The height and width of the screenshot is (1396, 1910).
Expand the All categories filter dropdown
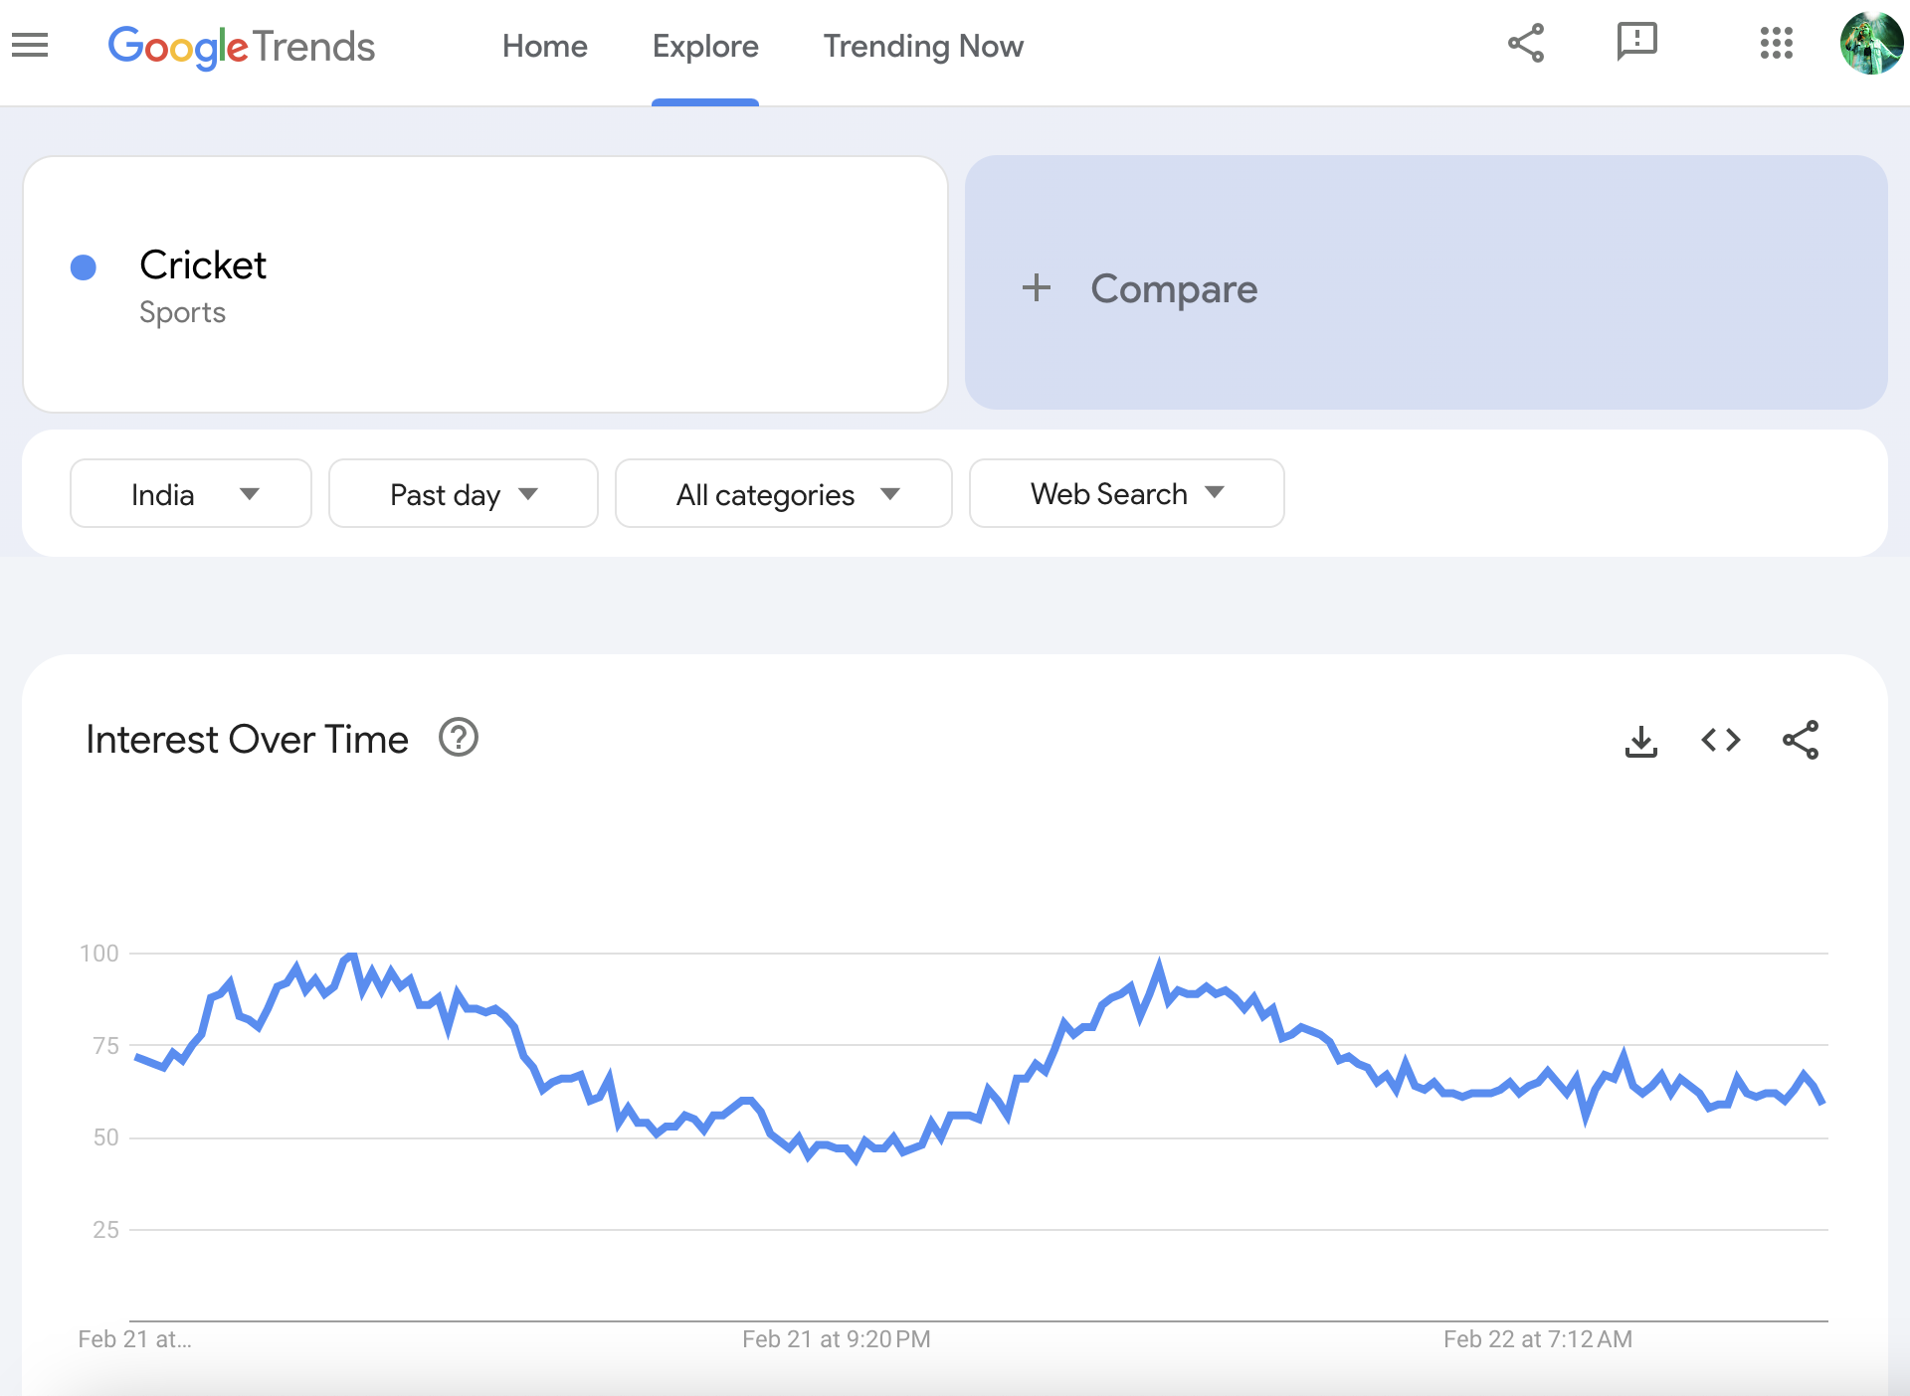click(783, 492)
